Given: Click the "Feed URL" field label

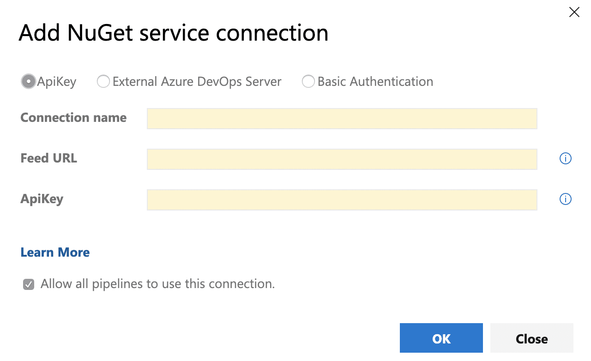Looking at the screenshot, I should click(48, 158).
